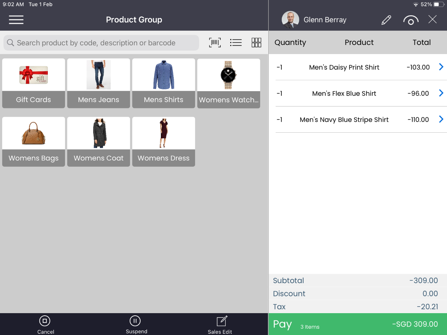Select the Womens Bags category
This screenshot has height=335, width=447.
33,141
